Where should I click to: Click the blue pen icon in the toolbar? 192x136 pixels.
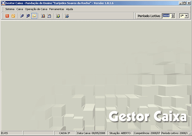pyautogui.click(x=22, y=16)
